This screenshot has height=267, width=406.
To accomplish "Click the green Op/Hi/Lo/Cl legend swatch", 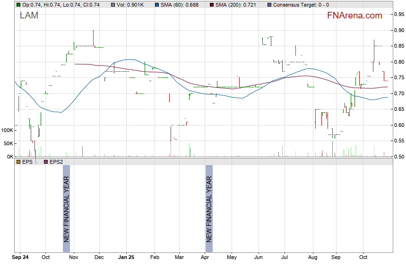I will (x=18, y=5).
